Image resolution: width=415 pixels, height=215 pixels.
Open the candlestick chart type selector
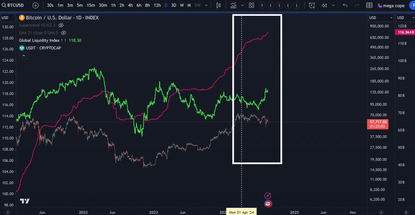[219, 5]
